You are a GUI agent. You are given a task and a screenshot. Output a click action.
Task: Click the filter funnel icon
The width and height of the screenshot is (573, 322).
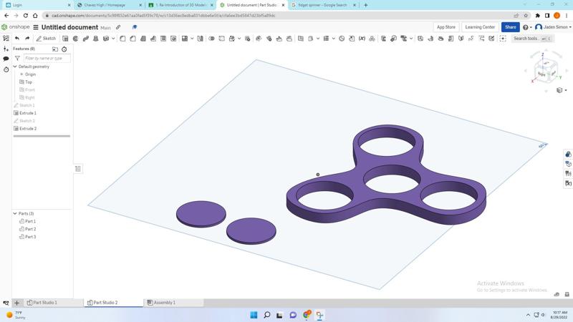(x=17, y=58)
